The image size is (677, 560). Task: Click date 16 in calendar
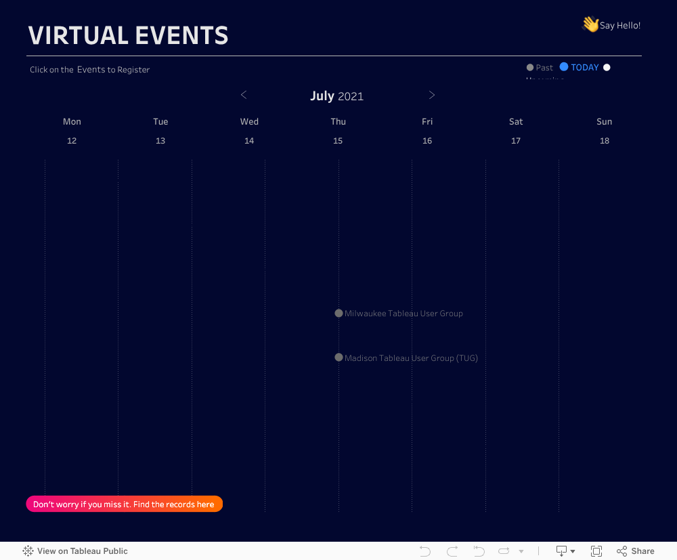click(427, 141)
